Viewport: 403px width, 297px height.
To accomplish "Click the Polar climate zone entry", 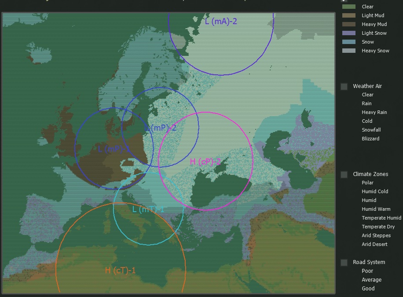I will point(367,183).
